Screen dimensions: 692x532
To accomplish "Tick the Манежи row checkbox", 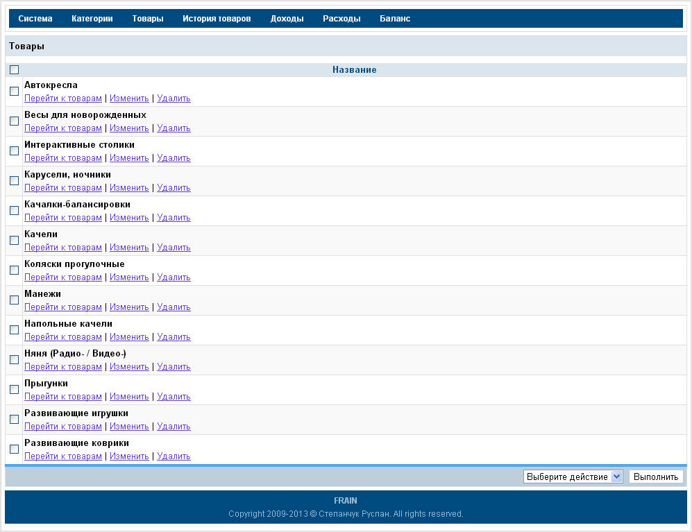I will 14,300.
